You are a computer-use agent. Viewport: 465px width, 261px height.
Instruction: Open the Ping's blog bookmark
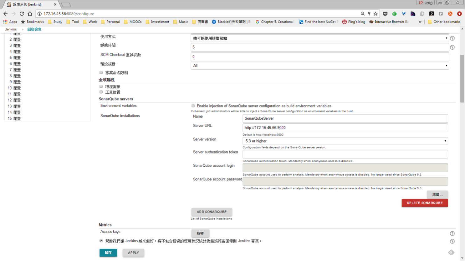pyautogui.click(x=354, y=22)
